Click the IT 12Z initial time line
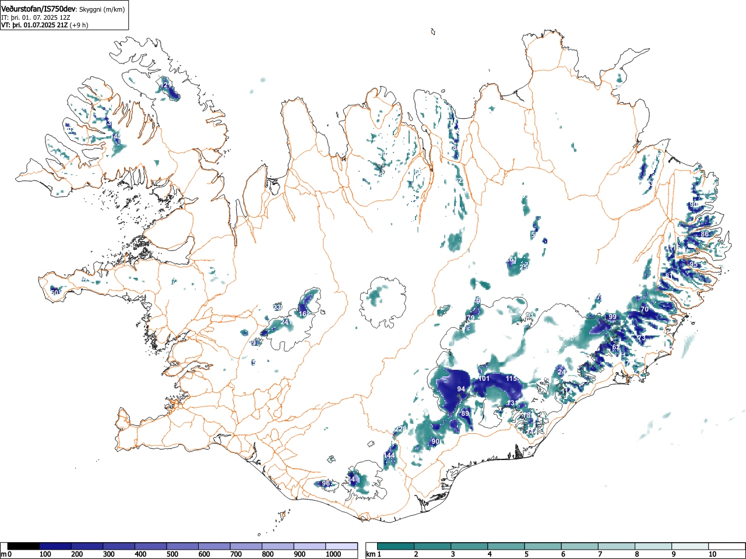 pyautogui.click(x=36, y=17)
